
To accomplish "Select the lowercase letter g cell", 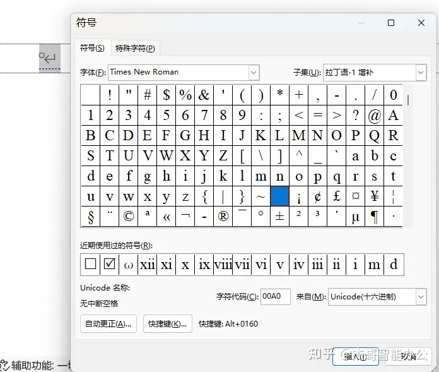I will pos(147,176).
